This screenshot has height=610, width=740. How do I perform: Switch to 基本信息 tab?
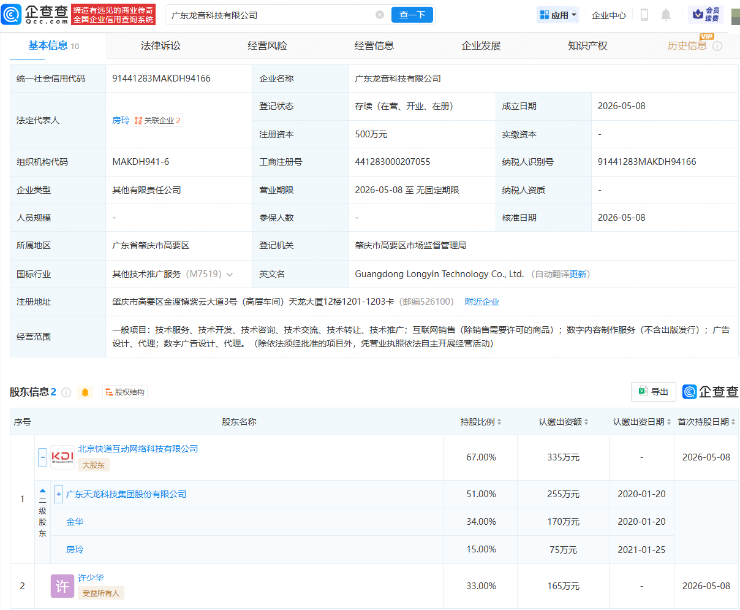(x=53, y=46)
